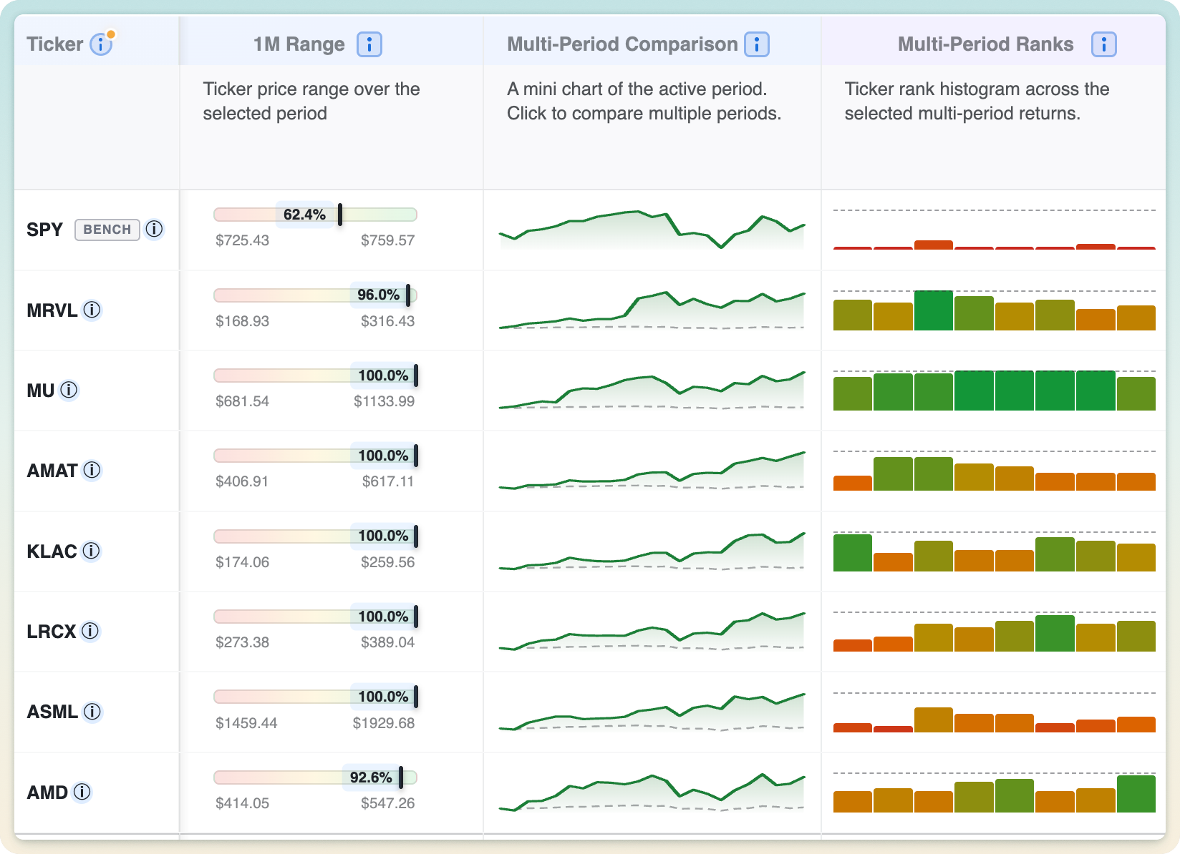Click LRCX low price $273.38
1180x854 pixels.
242,642
